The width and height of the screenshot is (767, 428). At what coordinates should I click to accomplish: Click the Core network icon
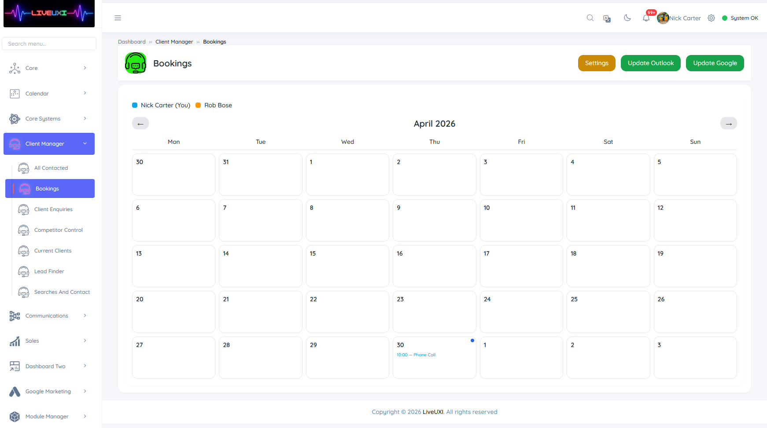point(15,68)
